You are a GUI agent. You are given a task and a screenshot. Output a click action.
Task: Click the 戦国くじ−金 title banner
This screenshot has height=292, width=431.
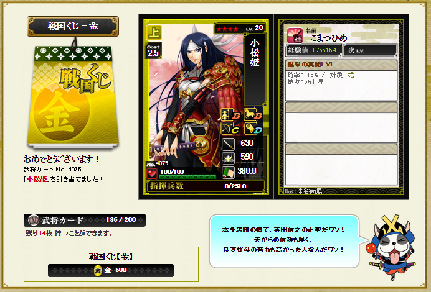tap(73, 26)
